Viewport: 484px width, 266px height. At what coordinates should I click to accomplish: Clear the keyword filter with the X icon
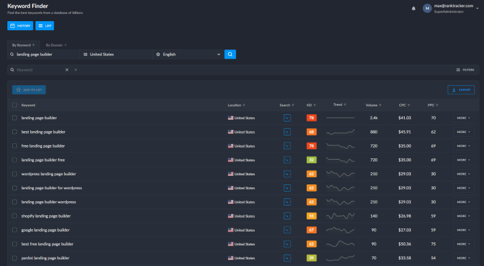point(67,70)
